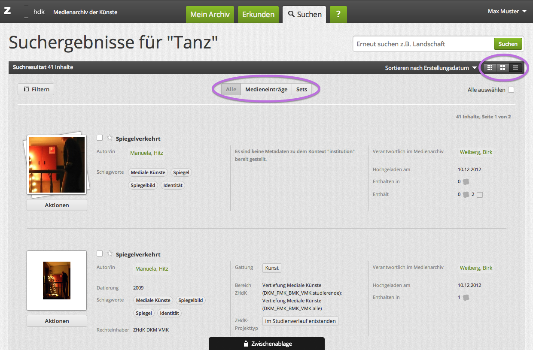Go to the Mein Archiv tab
The width and height of the screenshot is (533, 350).
(210, 14)
